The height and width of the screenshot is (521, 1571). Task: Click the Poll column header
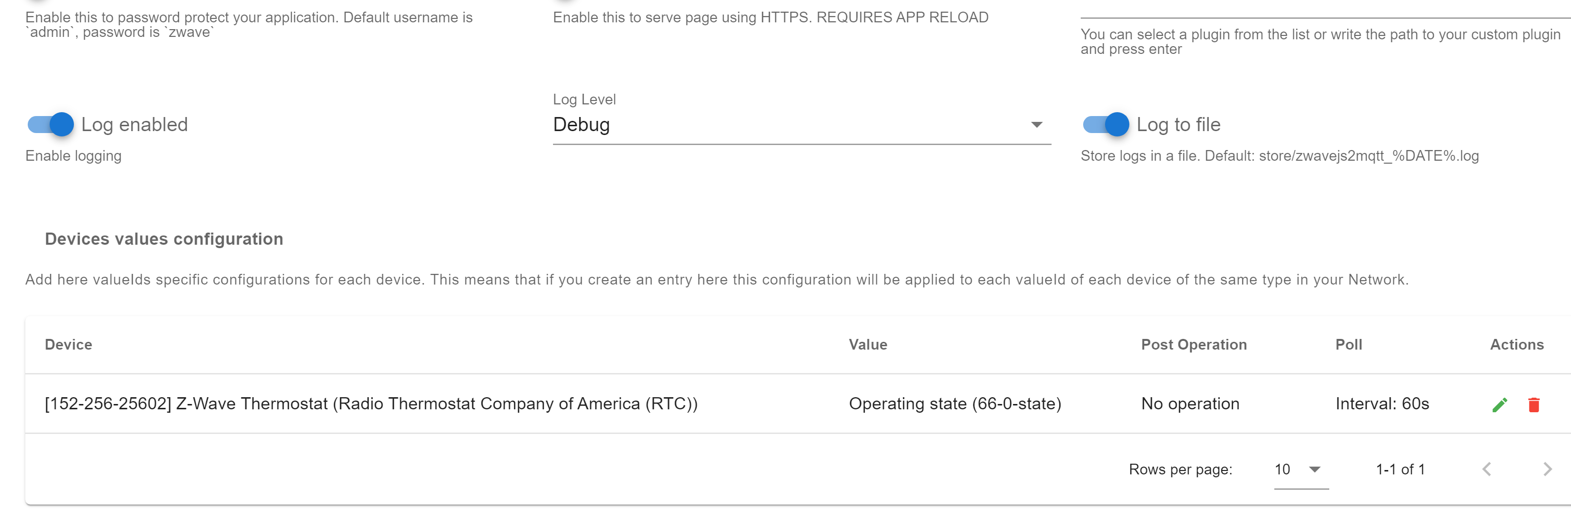[1348, 344]
